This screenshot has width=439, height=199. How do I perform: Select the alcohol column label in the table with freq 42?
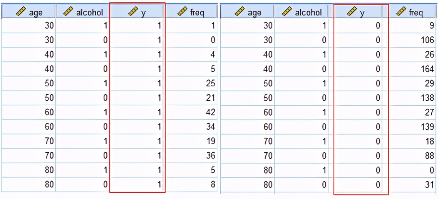pos(89,13)
